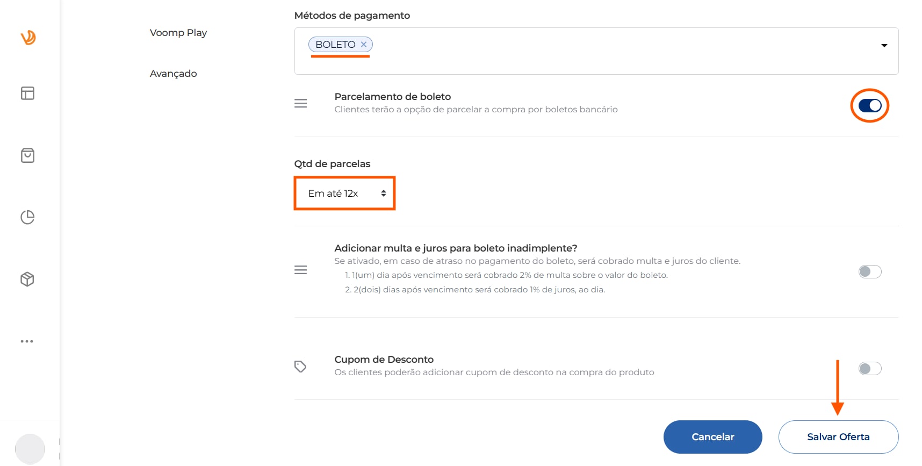Expand the Métodos de pagamento dropdown arrow
This screenshot has height=466, width=922.
[x=884, y=46]
